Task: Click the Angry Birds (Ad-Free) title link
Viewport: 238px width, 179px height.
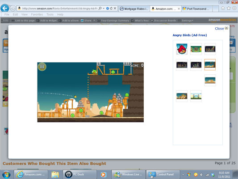Action: click(190, 35)
